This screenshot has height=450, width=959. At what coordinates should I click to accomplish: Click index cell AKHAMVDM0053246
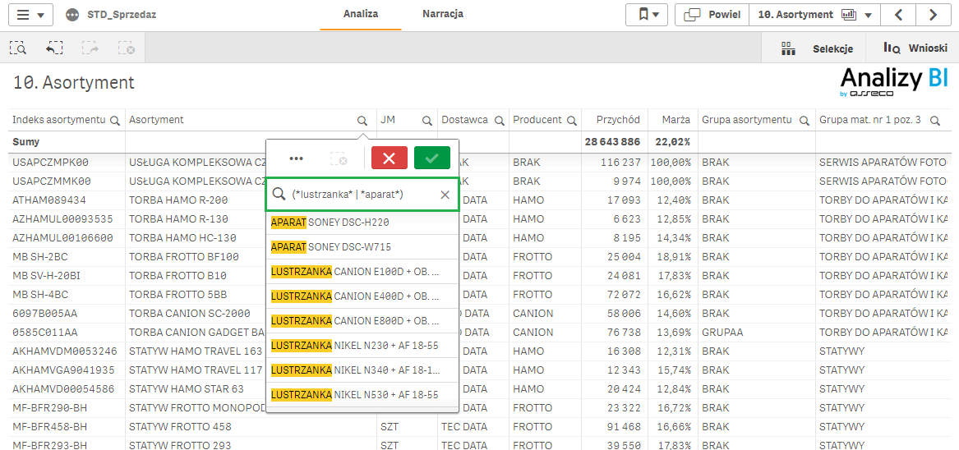click(63, 351)
